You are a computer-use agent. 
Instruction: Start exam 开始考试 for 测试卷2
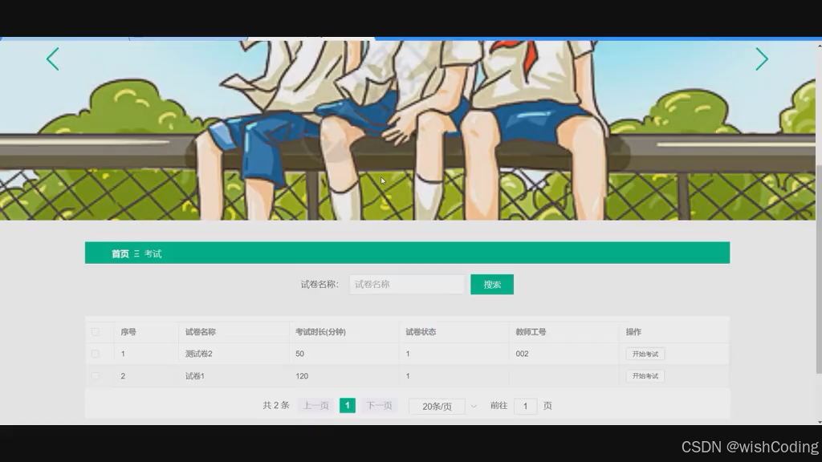click(x=645, y=354)
